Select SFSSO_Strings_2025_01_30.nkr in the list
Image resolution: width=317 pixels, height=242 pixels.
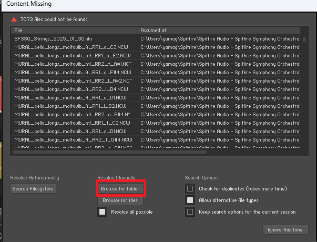(x=74, y=39)
